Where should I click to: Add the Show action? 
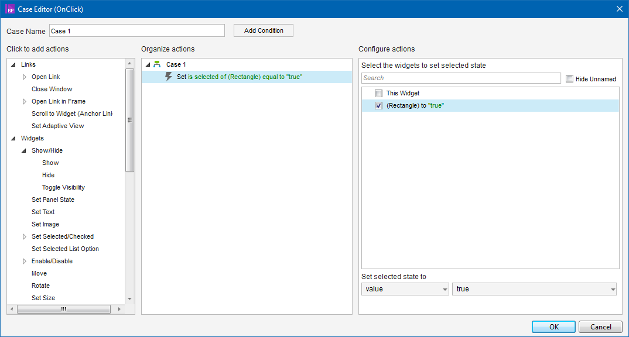(x=50, y=163)
